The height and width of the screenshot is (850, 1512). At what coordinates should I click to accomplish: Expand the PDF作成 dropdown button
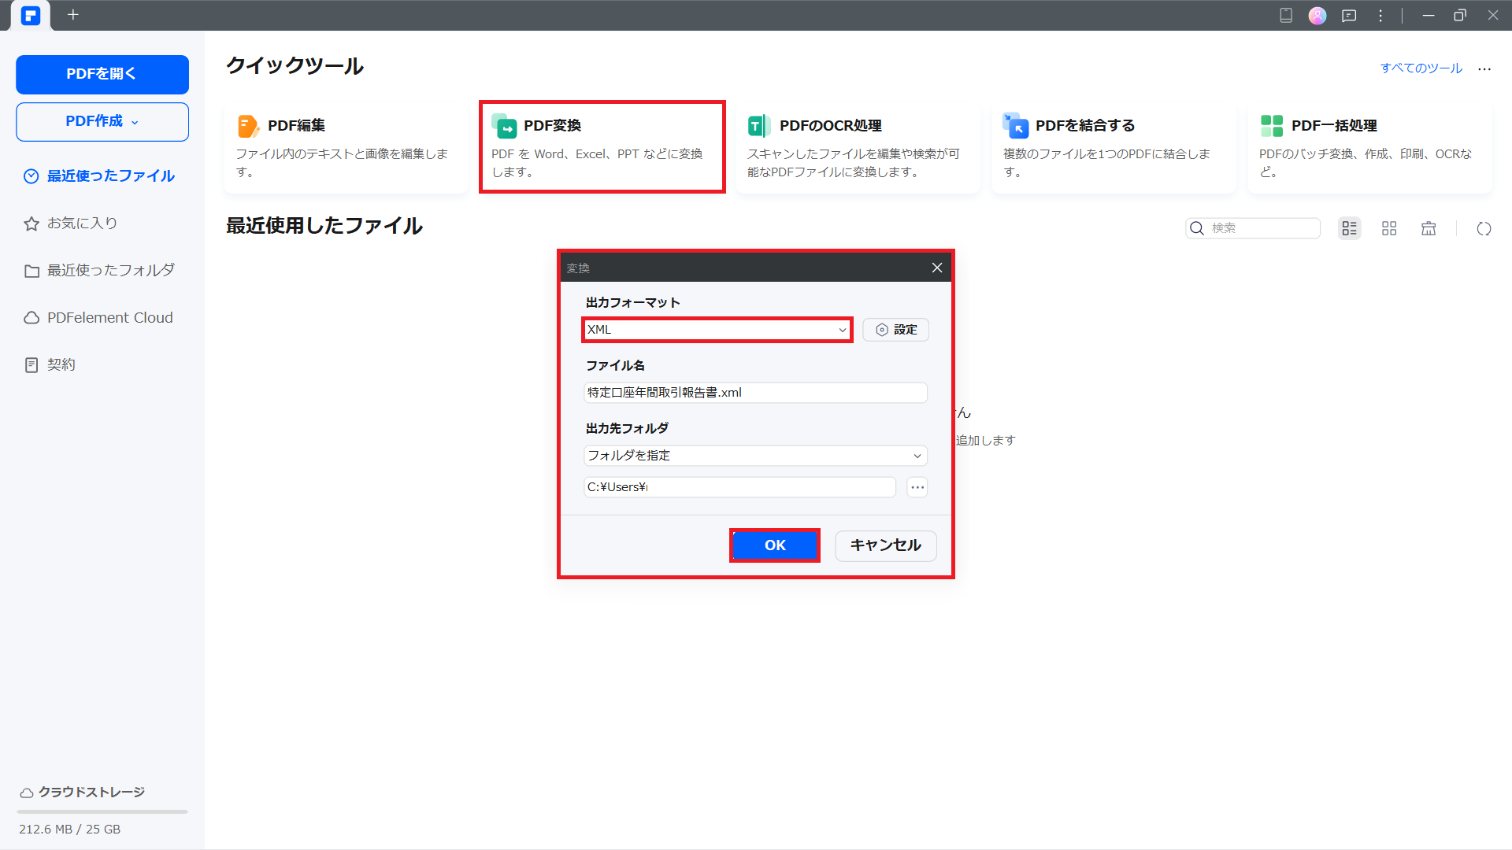pyautogui.click(x=102, y=122)
